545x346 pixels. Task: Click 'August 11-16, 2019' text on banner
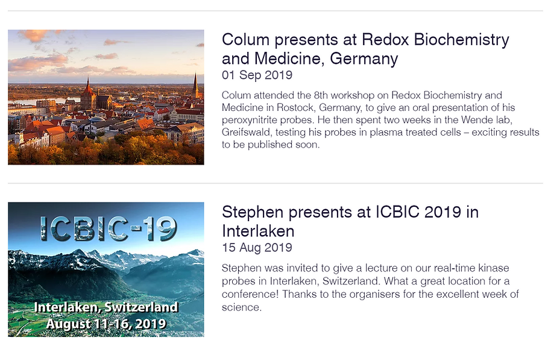(106, 324)
